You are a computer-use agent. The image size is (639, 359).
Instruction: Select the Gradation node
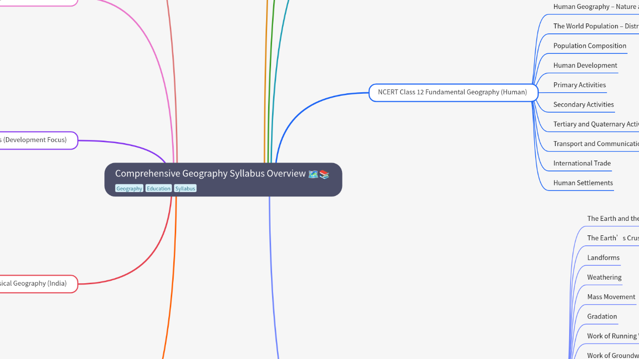point(602,317)
